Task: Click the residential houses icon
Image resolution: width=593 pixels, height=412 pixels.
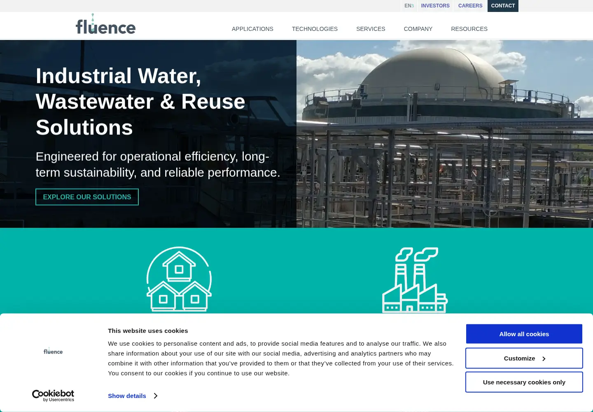Action: click(179, 279)
